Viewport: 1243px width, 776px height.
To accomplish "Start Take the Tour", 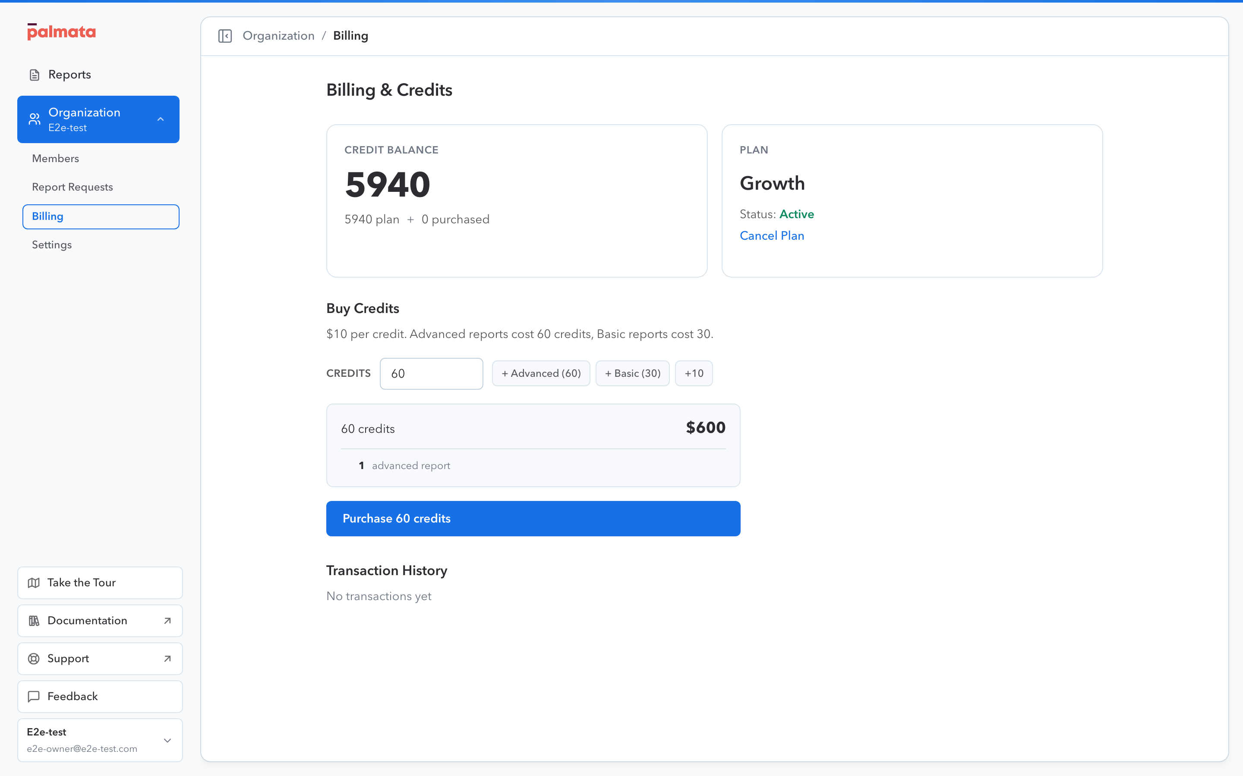I will click(100, 582).
